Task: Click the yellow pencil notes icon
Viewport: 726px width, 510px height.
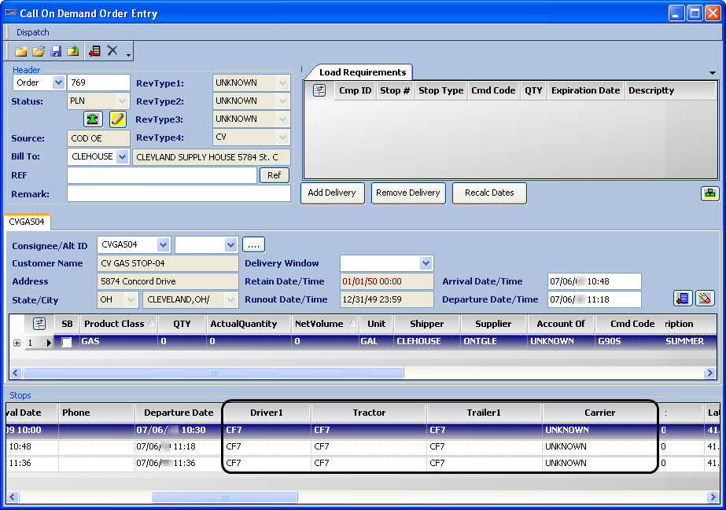Action: (117, 119)
